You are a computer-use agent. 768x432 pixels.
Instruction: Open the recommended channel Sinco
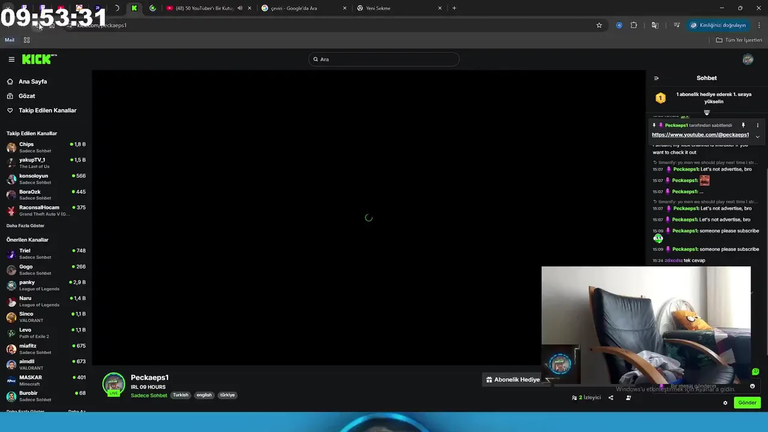point(46,317)
